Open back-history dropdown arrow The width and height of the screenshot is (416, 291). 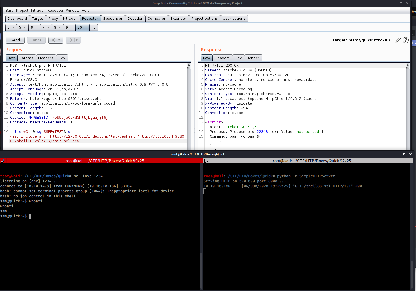(x=59, y=40)
